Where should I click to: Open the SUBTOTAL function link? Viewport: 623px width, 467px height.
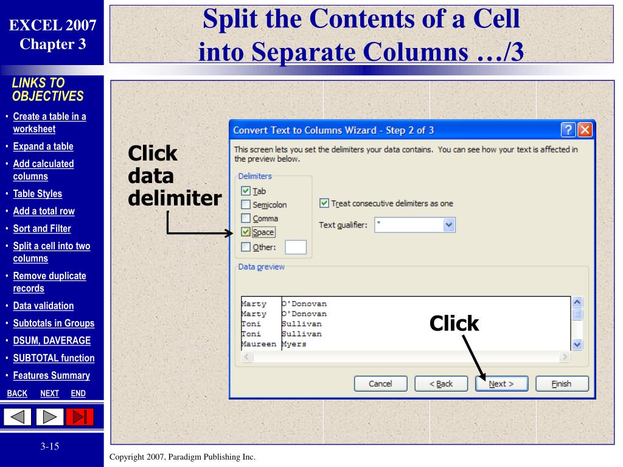pyautogui.click(x=54, y=358)
